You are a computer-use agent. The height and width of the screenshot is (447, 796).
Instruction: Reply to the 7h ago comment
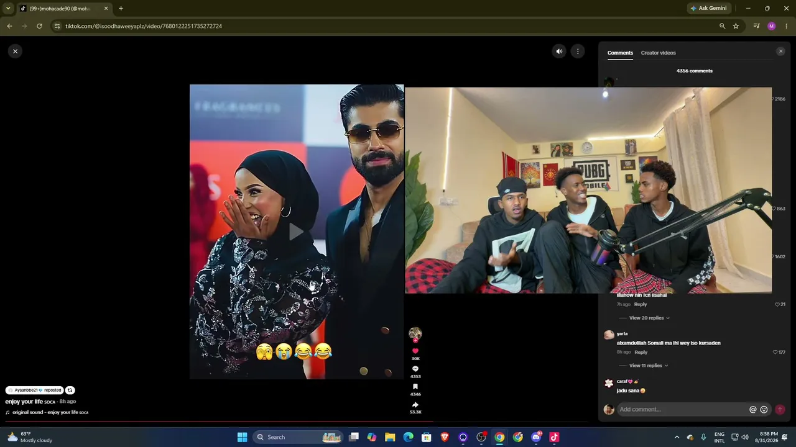pyautogui.click(x=641, y=304)
